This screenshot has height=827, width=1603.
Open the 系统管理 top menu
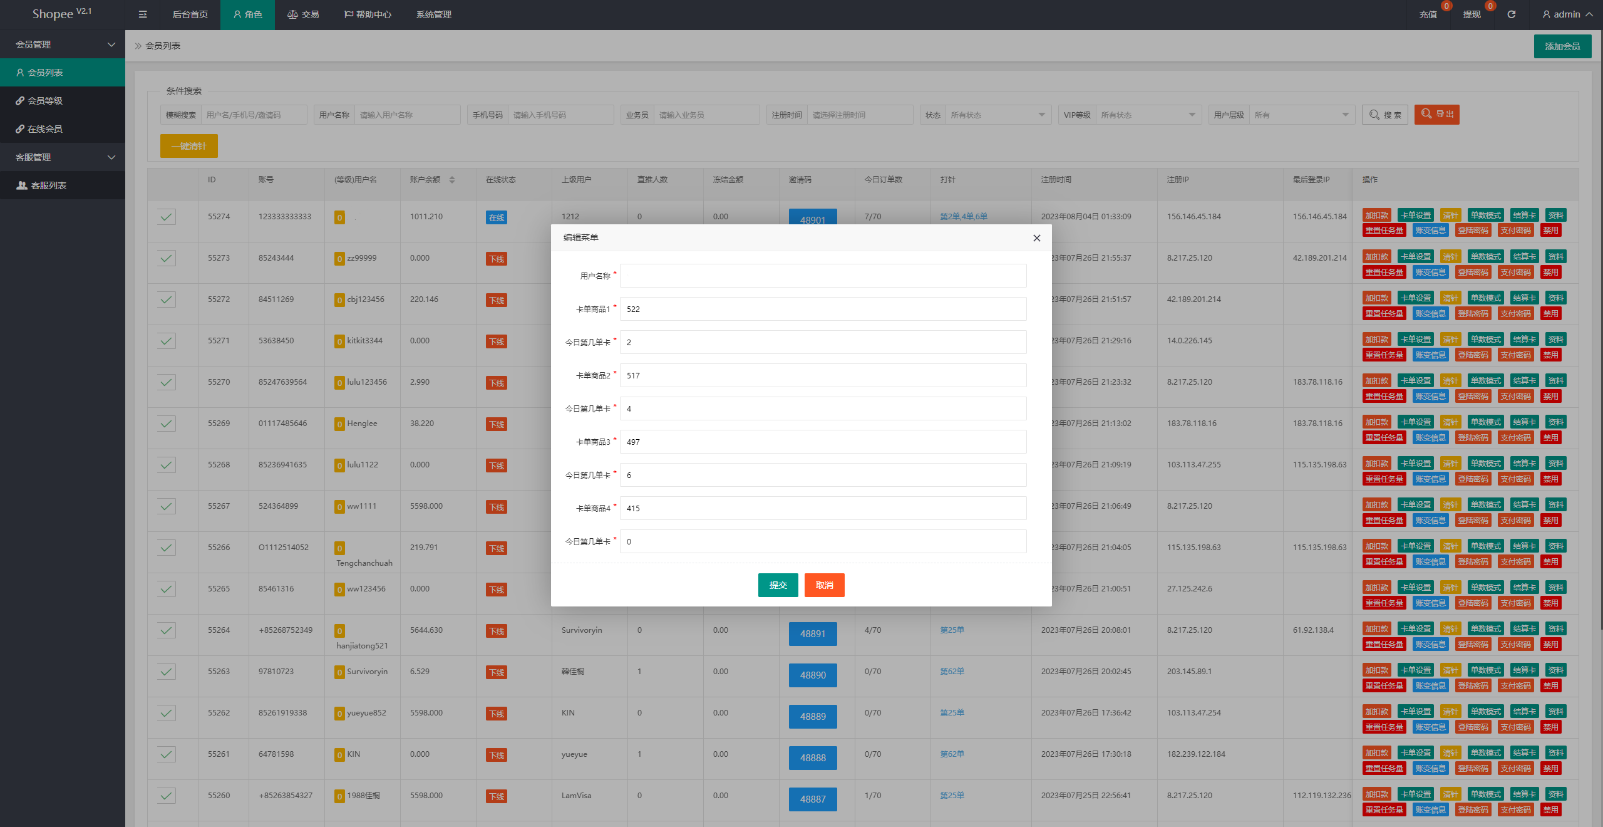[x=433, y=14]
